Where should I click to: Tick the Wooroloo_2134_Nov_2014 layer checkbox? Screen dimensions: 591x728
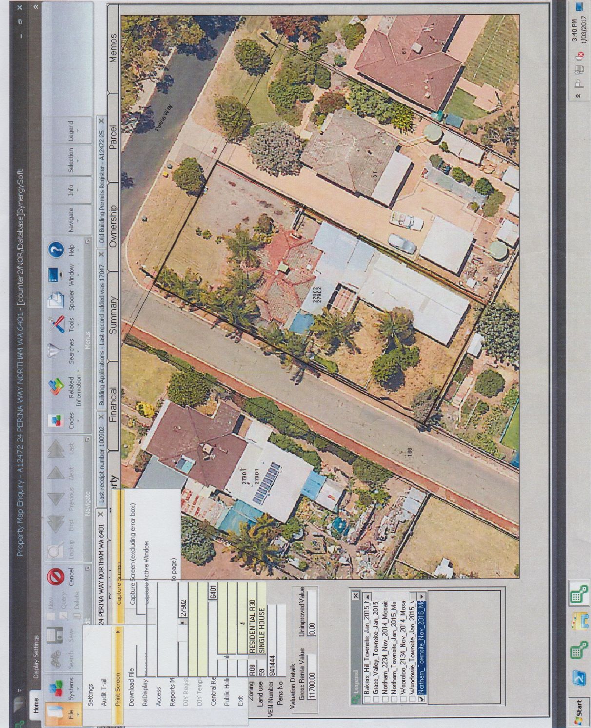404,699
